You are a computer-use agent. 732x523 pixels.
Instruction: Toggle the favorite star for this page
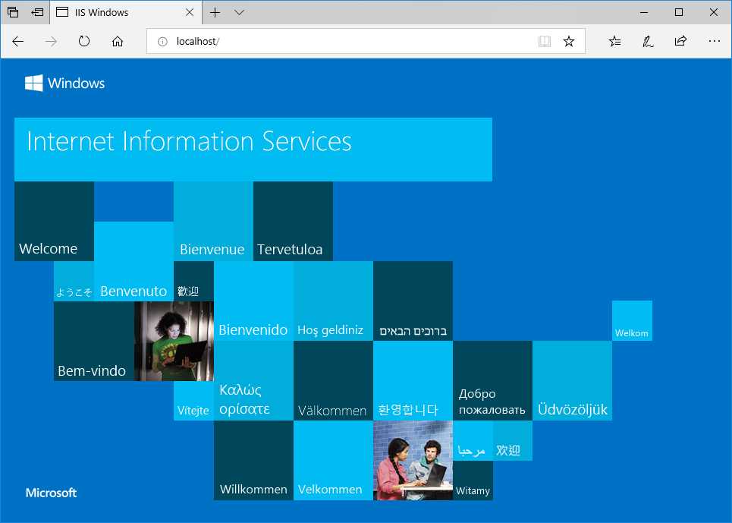568,41
